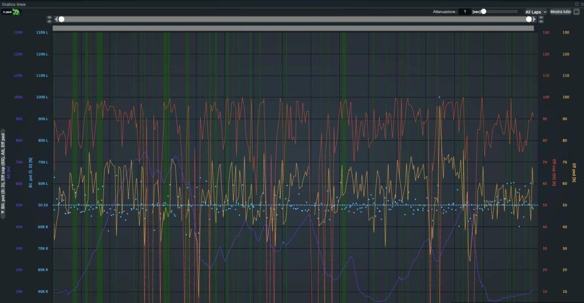The image size is (584, 303).
Task: Maximize the Grafico linee panel
Action: pos(577,4)
